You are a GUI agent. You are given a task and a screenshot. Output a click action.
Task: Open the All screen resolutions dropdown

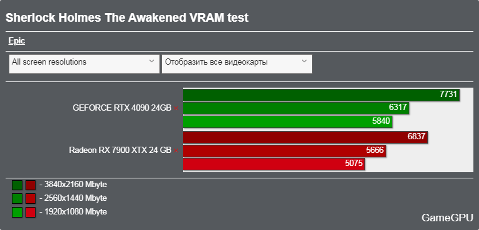click(84, 64)
